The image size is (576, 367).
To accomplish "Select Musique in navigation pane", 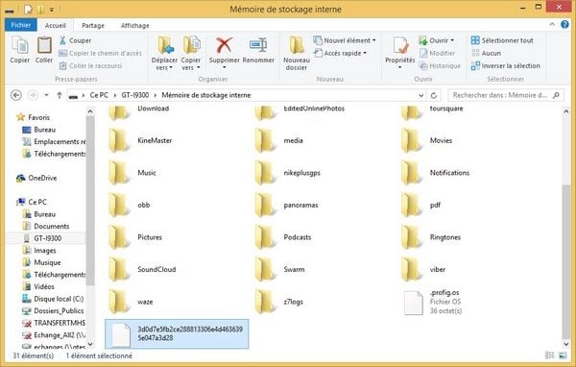I will point(41,262).
